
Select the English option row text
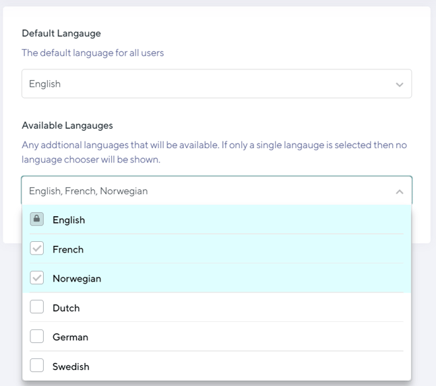click(69, 220)
